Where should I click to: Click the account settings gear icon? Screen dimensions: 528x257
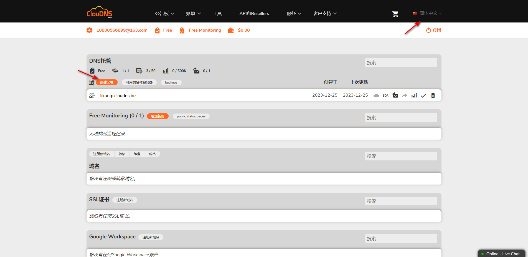pos(89,30)
